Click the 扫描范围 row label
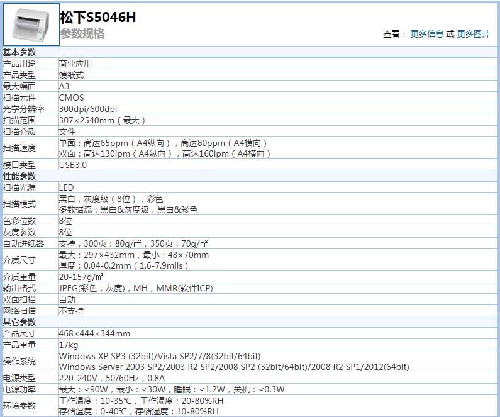500x417 pixels. 19,120
